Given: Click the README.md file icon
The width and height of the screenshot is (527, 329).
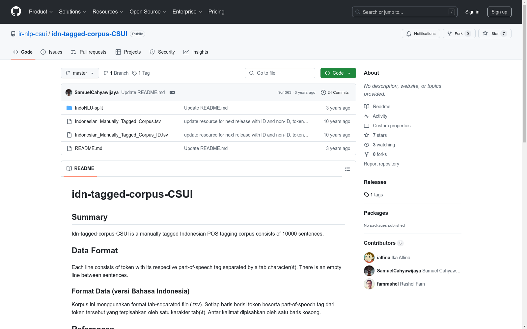Looking at the screenshot, I should point(69,148).
